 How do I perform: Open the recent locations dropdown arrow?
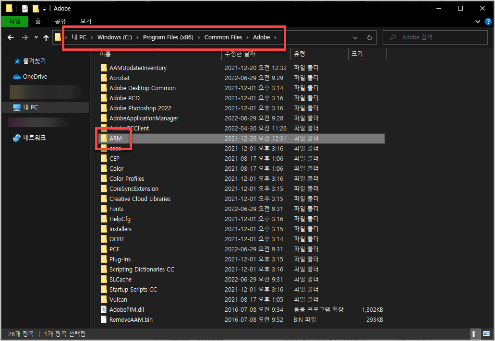click(x=36, y=37)
